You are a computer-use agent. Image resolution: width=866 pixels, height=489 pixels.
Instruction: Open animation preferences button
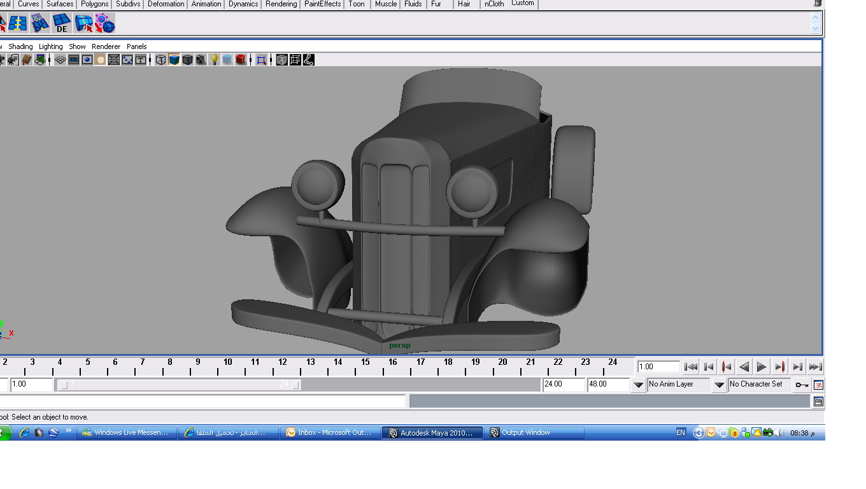coord(819,385)
